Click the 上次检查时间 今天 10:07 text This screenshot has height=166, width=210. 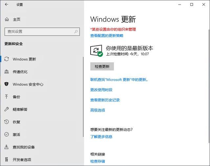click(x=127, y=54)
